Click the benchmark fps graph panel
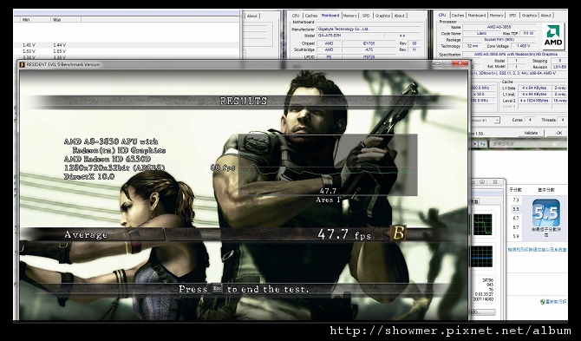The image size is (581, 341). [x=328, y=165]
